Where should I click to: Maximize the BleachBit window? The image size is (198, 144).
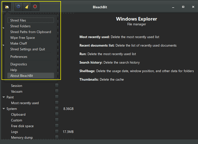coord(183,7)
